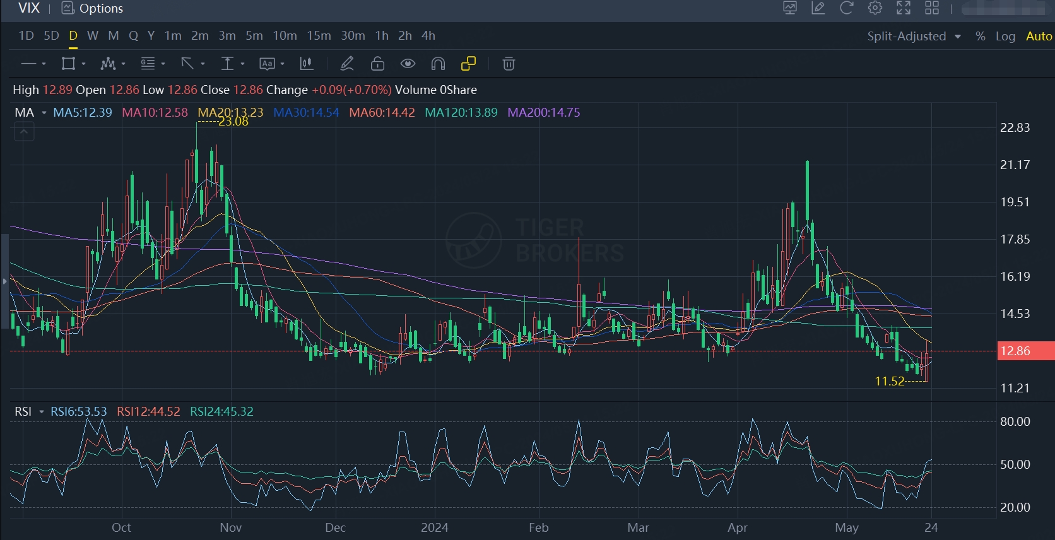Open the Split-Adjusted dropdown
This screenshot has height=540, width=1055.
[x=913, y=36]
